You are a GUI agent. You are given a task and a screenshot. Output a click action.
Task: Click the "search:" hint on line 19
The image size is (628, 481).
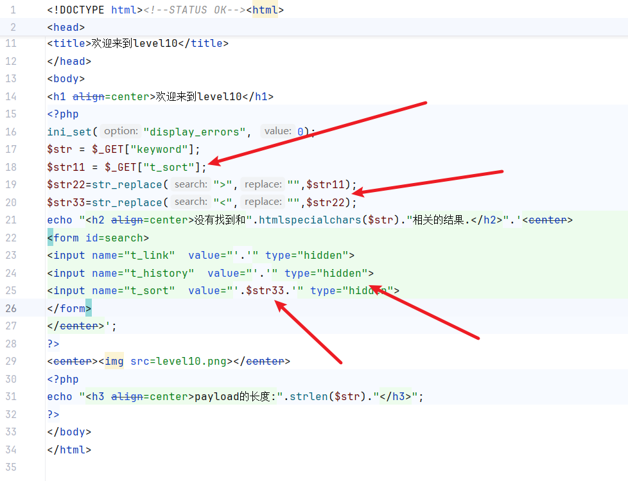coord(191,184)
